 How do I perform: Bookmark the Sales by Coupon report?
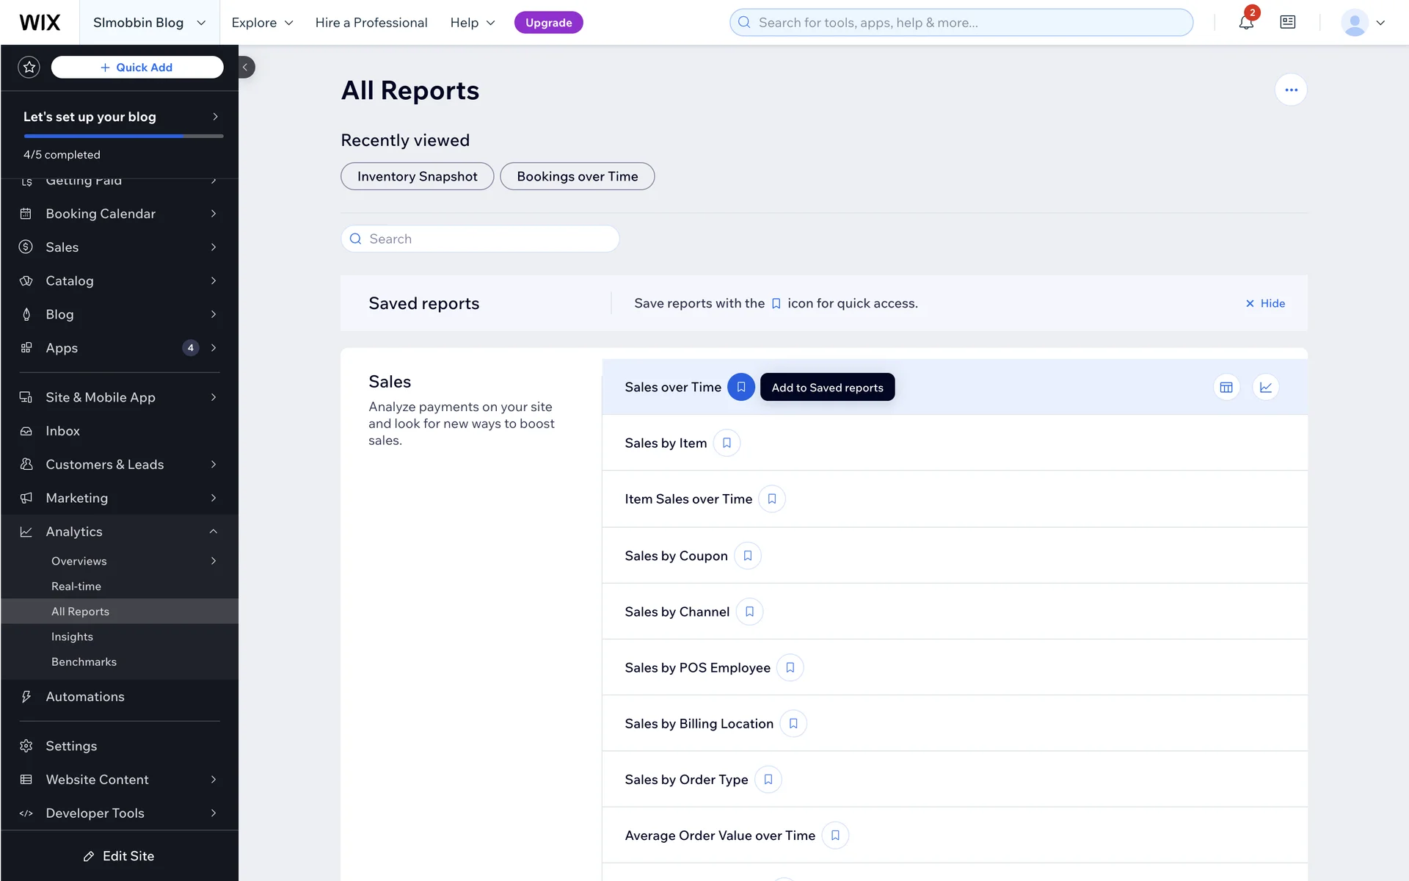[748, 556]
